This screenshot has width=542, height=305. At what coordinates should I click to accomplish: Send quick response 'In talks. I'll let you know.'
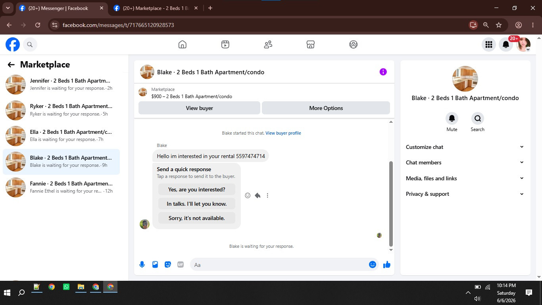[197, 204]
